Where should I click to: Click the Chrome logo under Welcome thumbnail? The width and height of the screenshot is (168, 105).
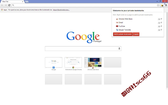73,67
